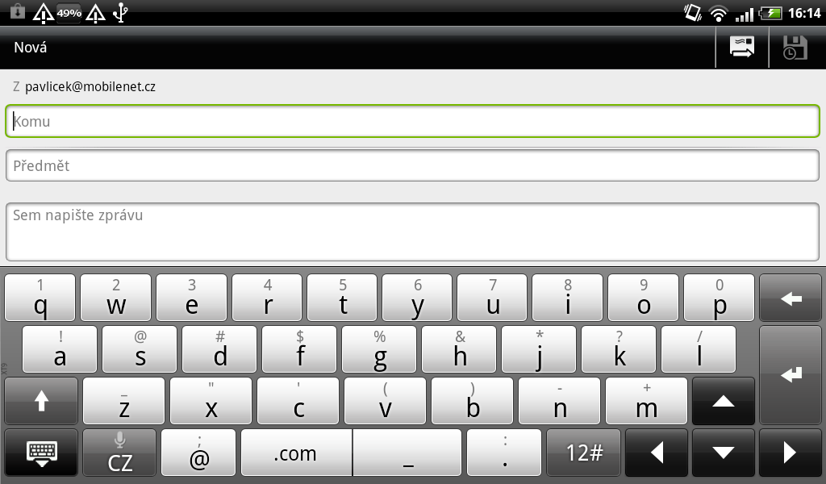
Task: Select the Předmět subject field
Action: pyautogui.click(x=412, y=165)
